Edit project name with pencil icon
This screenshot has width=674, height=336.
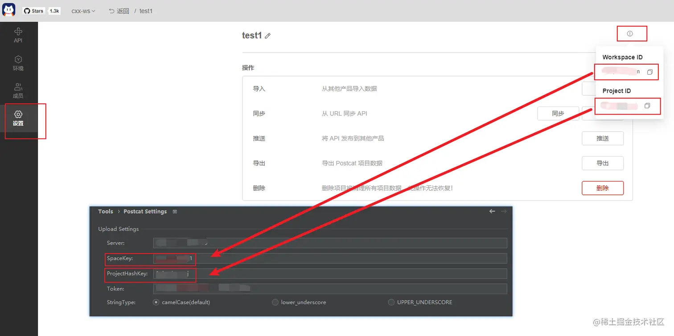(267, 36)
